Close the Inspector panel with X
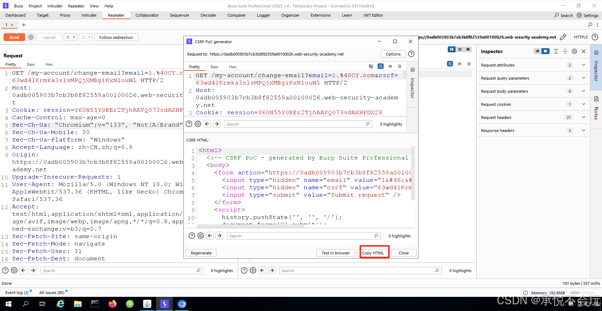Image resolution: width=602 pixels, height=311 pixels. click(x=584, y=51)
